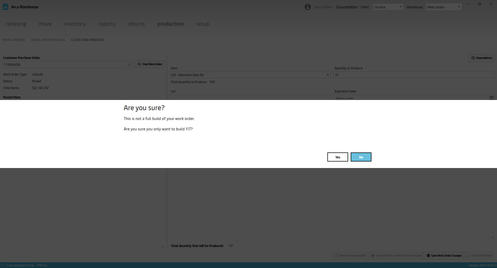
Task: Clear the Customer Purchase Order field
Action: point(129,65)
